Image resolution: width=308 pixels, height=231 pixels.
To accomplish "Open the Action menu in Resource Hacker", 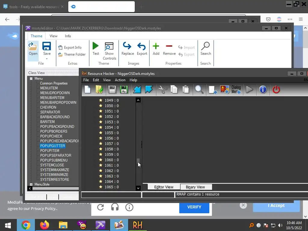I will (120, 80).
